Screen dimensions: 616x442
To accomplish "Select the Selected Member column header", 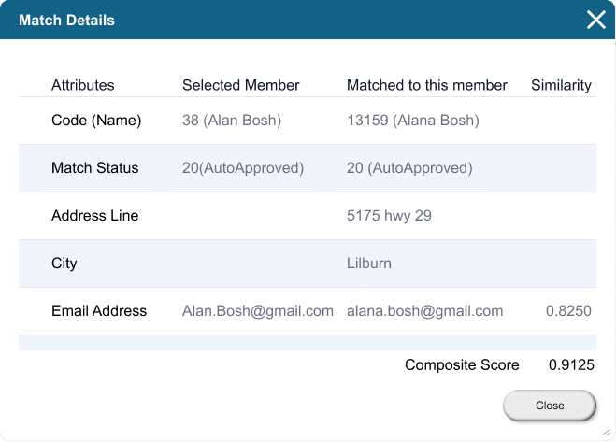I will pos(241,85).
